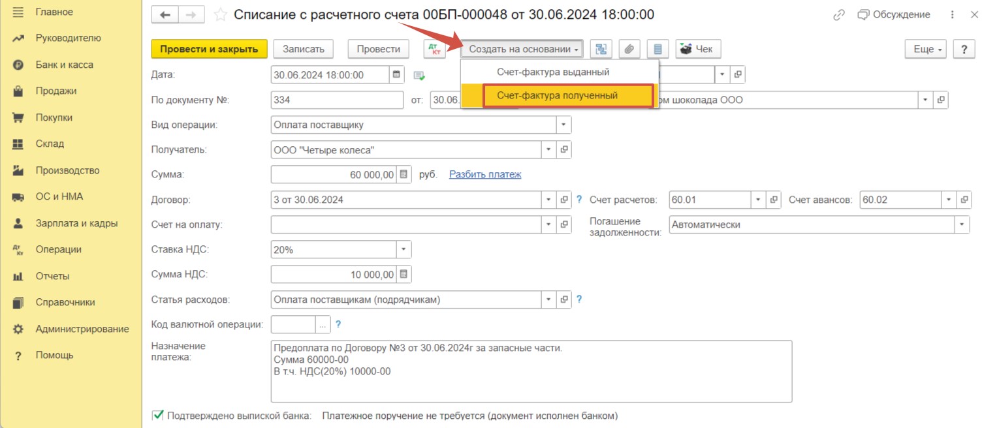Open Банк и касса ruble icon
Image resolution: width=982 pixels, height=428 pixels.
point(18,65)
